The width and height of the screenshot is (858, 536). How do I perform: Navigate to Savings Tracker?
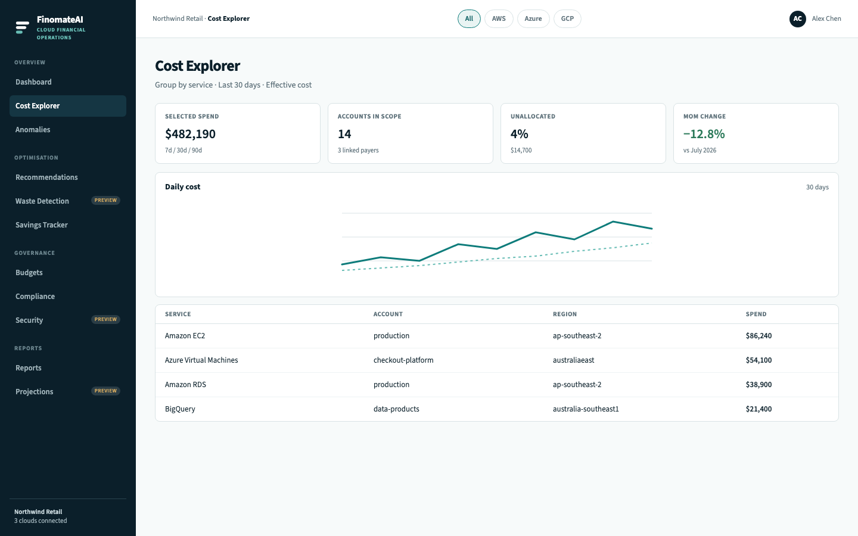[68, 225]
